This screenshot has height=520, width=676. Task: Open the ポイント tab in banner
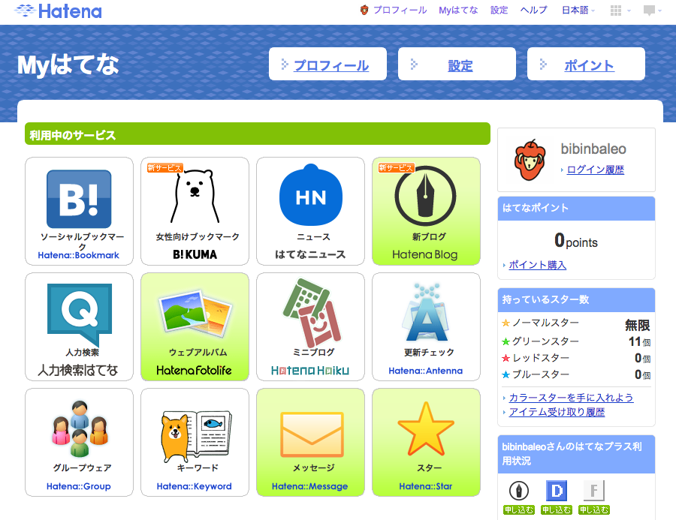pos(586,65)
